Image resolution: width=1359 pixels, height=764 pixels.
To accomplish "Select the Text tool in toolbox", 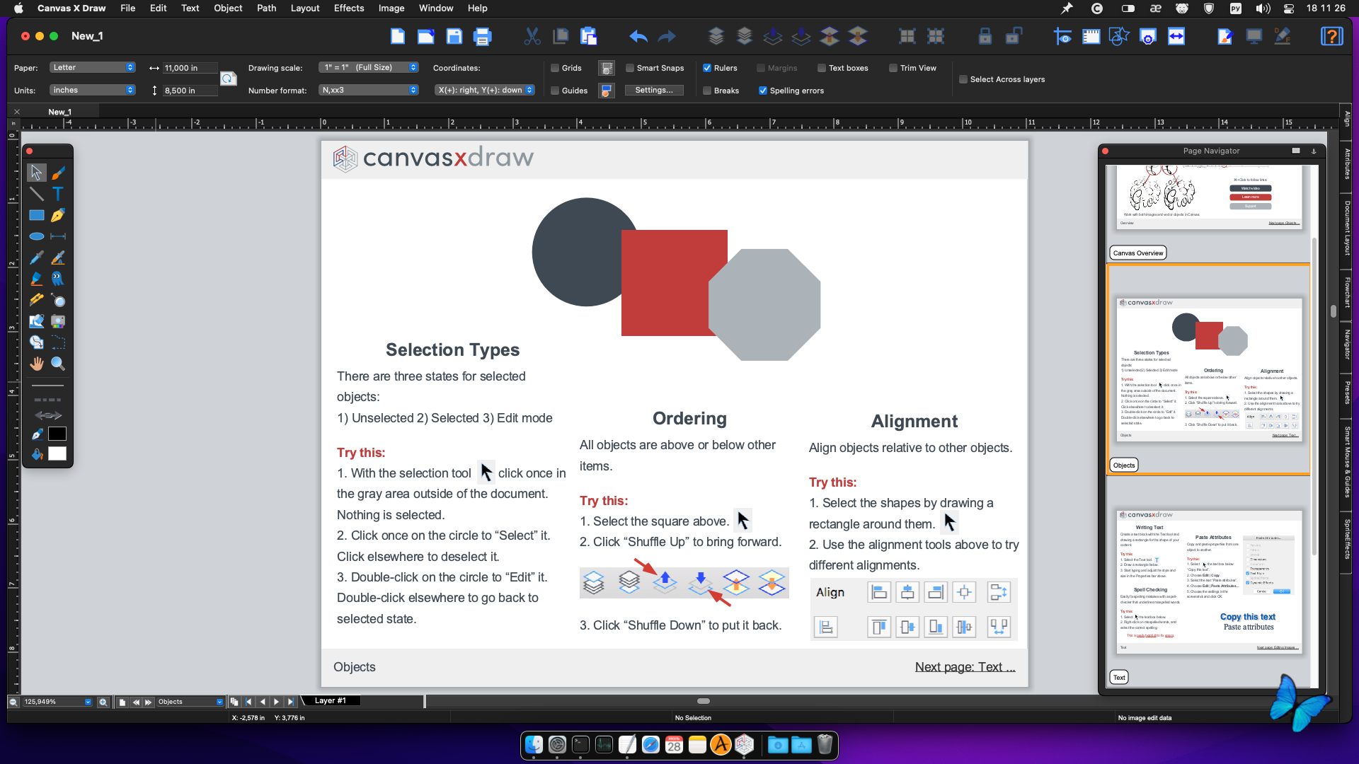I will [x=58, y=194].
